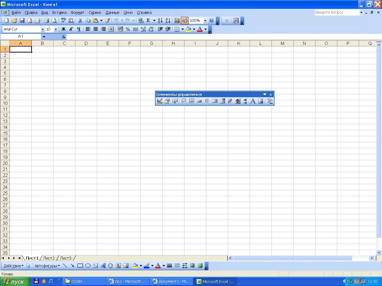Apply yellow Fill Color on Formatting toolbar
The height and width of the screenshot is (286, 382).
[188, 29]
